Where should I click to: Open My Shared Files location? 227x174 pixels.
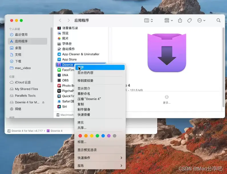(x=27, y=89)
